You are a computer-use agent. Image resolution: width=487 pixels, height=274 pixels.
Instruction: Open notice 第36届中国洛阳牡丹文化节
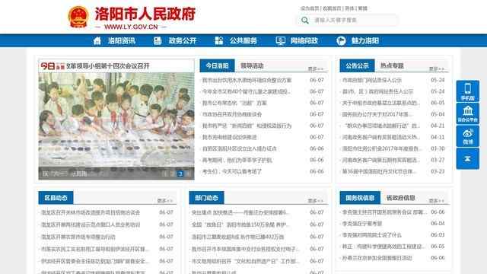(379, 171)
